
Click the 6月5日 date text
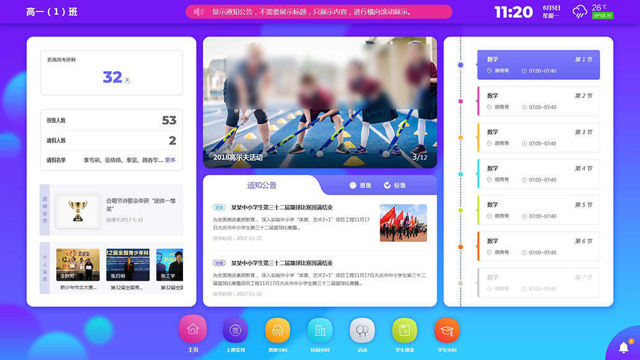pos(552,8)
